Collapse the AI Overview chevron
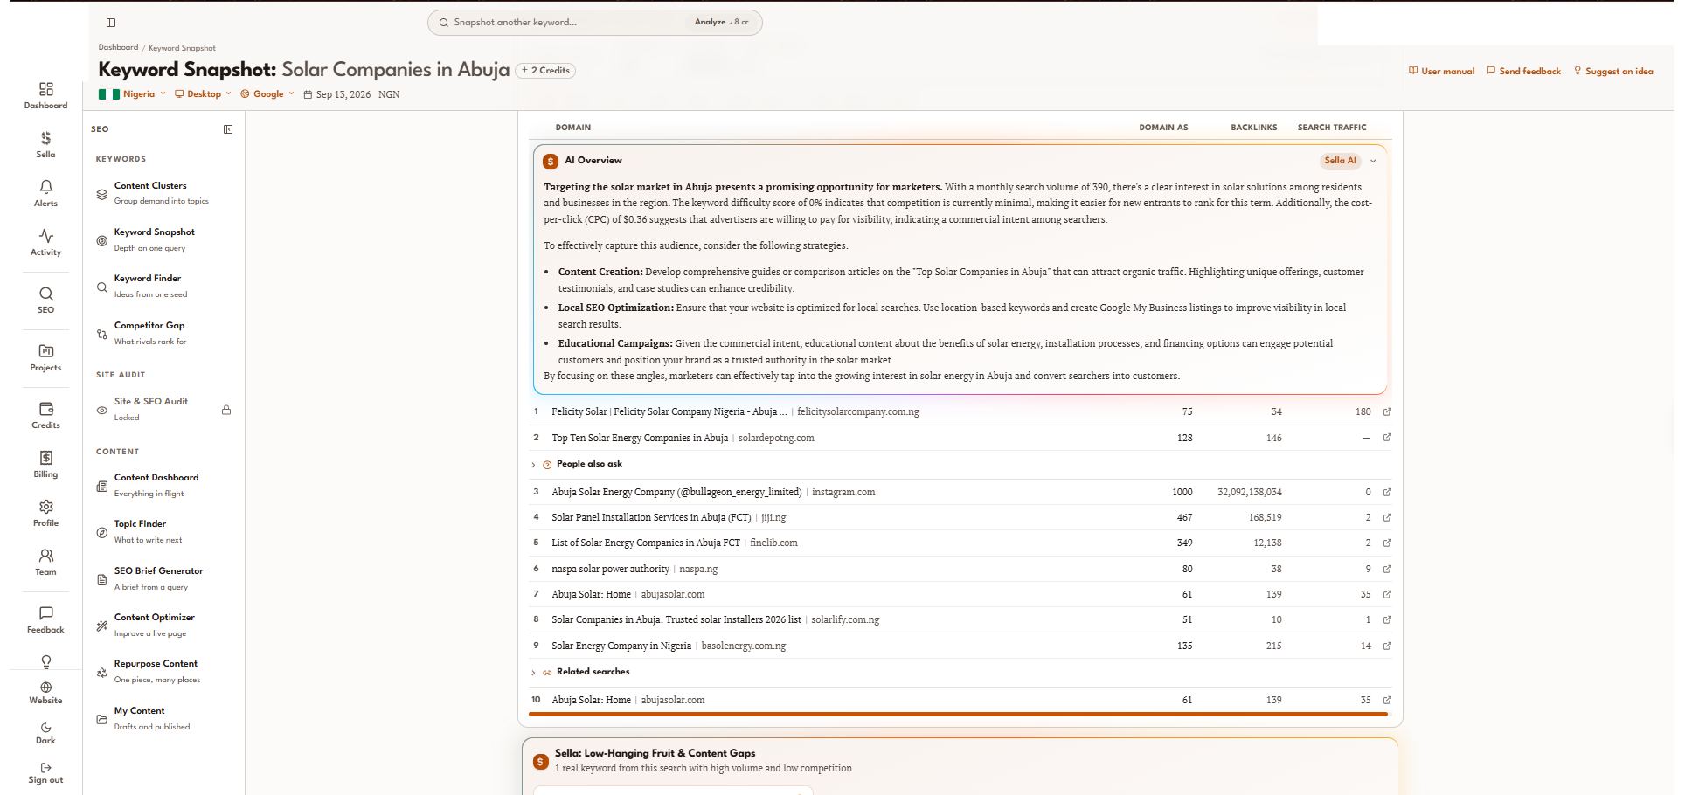The height and width of the screenshot is (795, 1692). [x=1373, y=161]
